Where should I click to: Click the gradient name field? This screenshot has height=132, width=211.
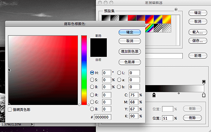(164, 56)
